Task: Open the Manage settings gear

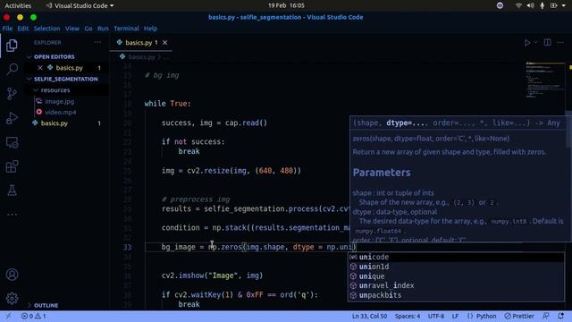Action: (12, 298)
